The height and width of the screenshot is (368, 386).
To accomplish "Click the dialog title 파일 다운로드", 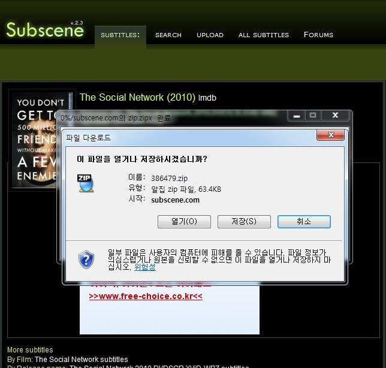I will (x=88, y=138).
